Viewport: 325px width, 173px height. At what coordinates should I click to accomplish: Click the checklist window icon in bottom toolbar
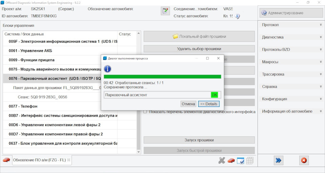[240, 160]
